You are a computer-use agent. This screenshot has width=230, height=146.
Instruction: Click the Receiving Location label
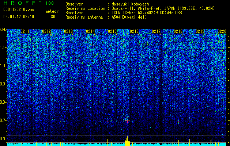point(85,8)
